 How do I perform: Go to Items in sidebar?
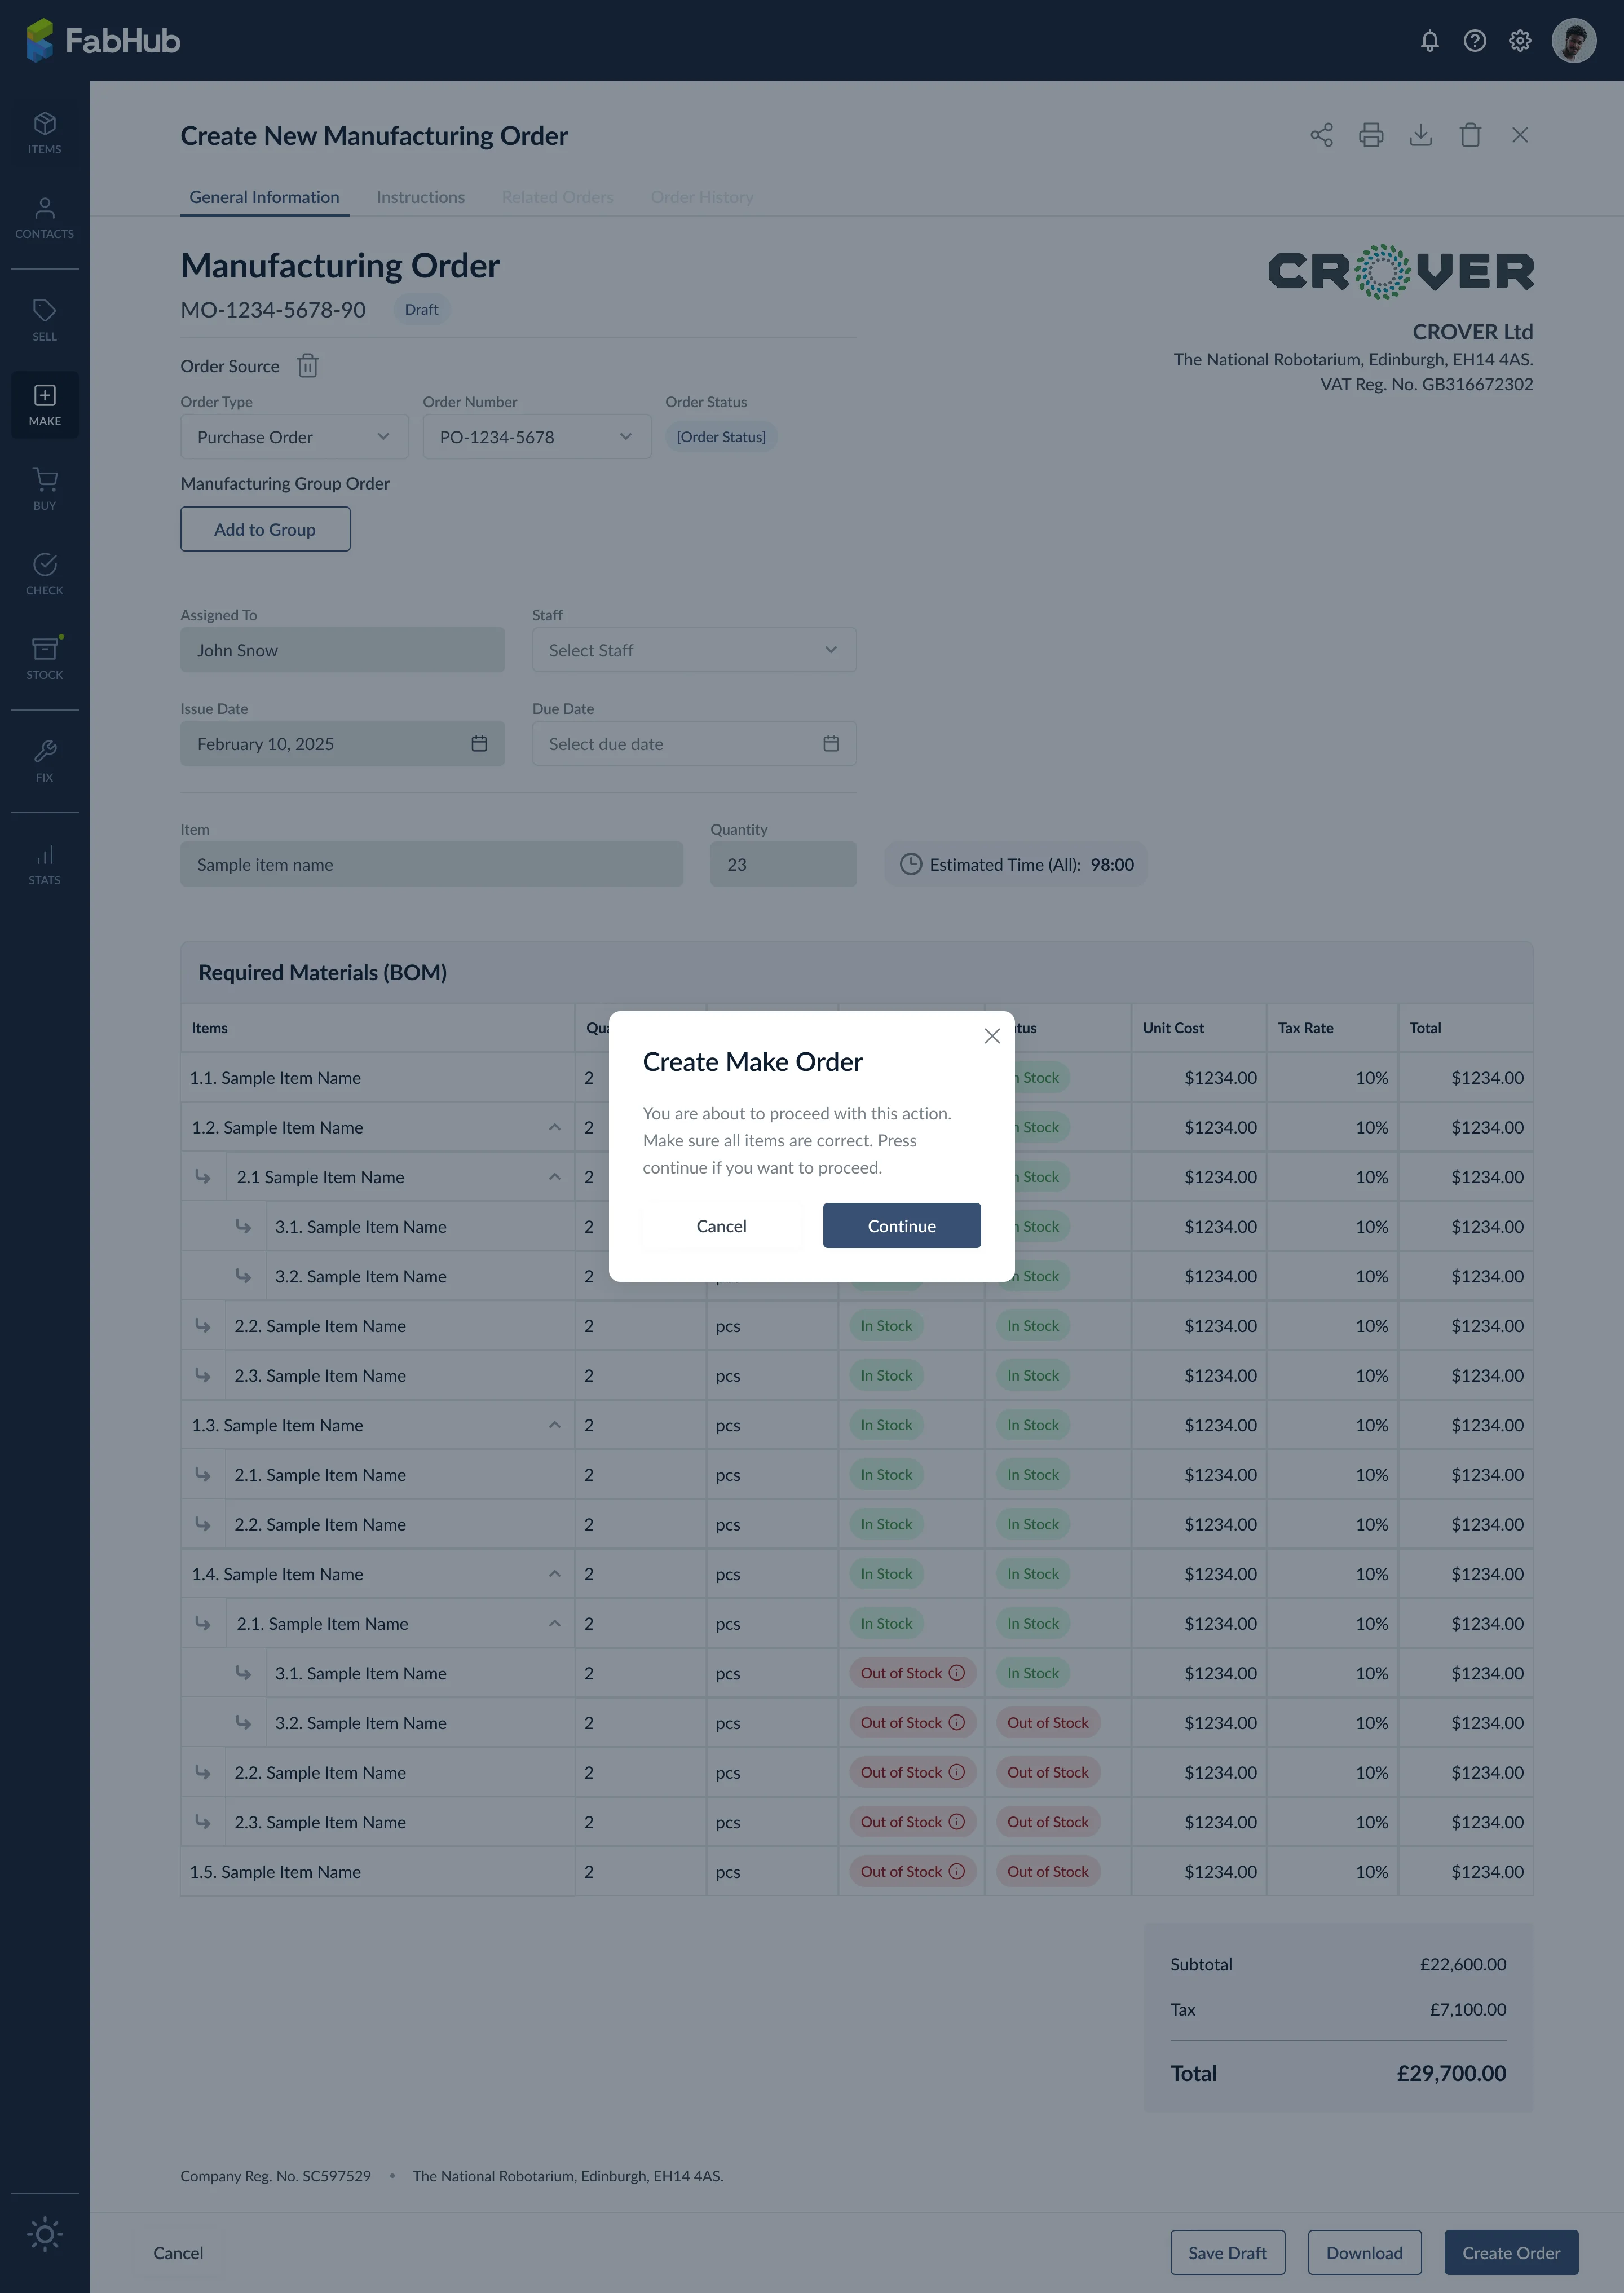pyautogui.click(x=45, y=133)
